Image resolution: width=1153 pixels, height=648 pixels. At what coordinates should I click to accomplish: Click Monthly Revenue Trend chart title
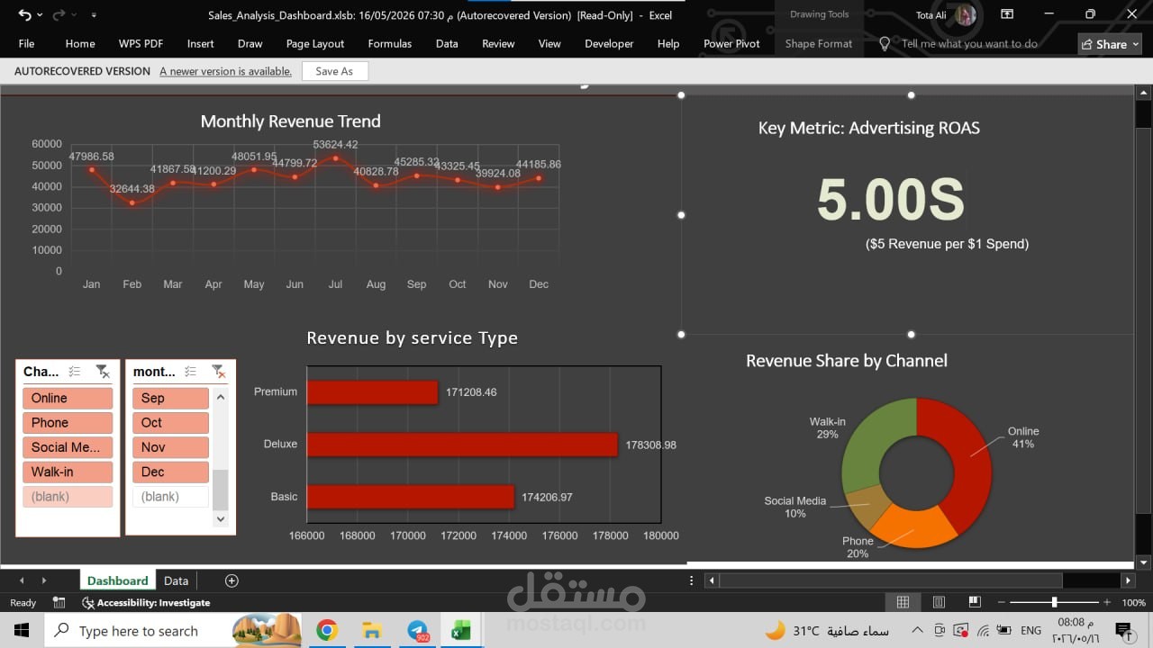tap(290, 121)
